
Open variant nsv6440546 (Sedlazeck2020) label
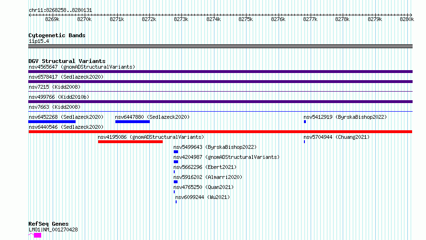tap(66, 127)
